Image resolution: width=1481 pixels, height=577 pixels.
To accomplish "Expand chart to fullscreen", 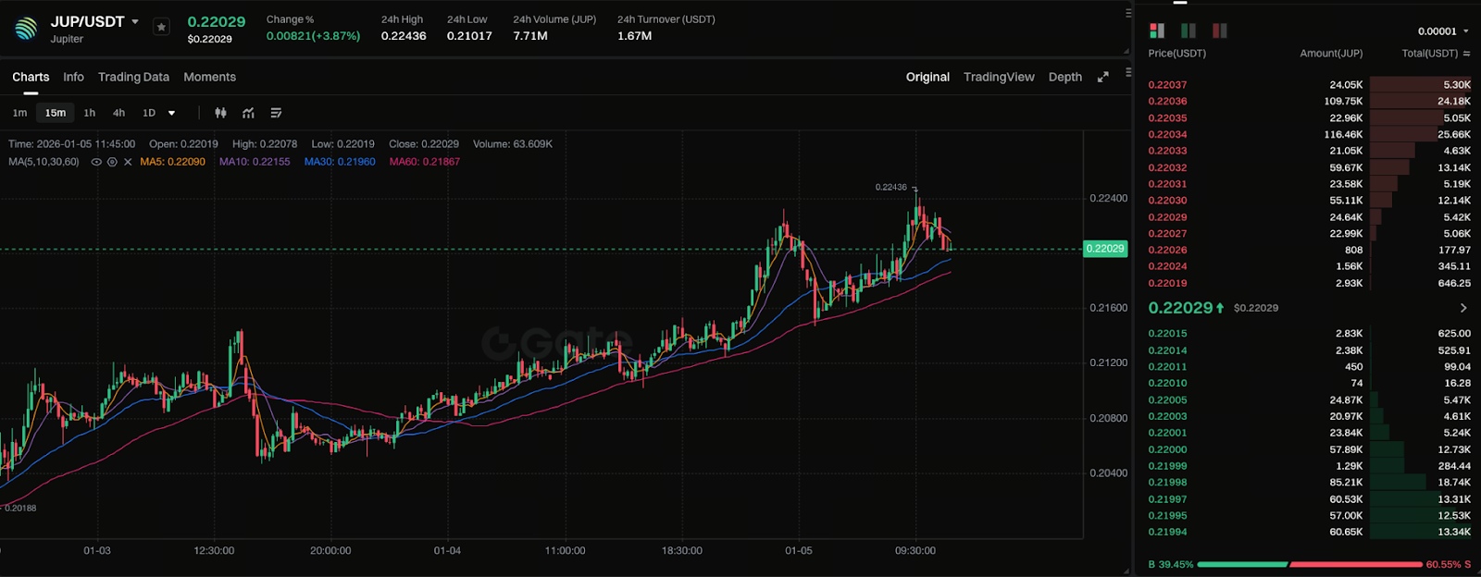I will (x=1102, y=77).
